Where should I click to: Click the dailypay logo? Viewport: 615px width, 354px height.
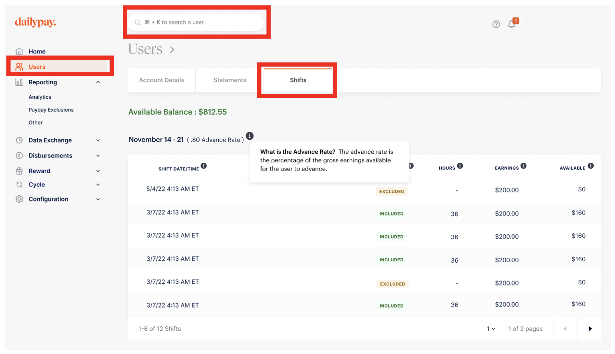click(x=35, y=22)
